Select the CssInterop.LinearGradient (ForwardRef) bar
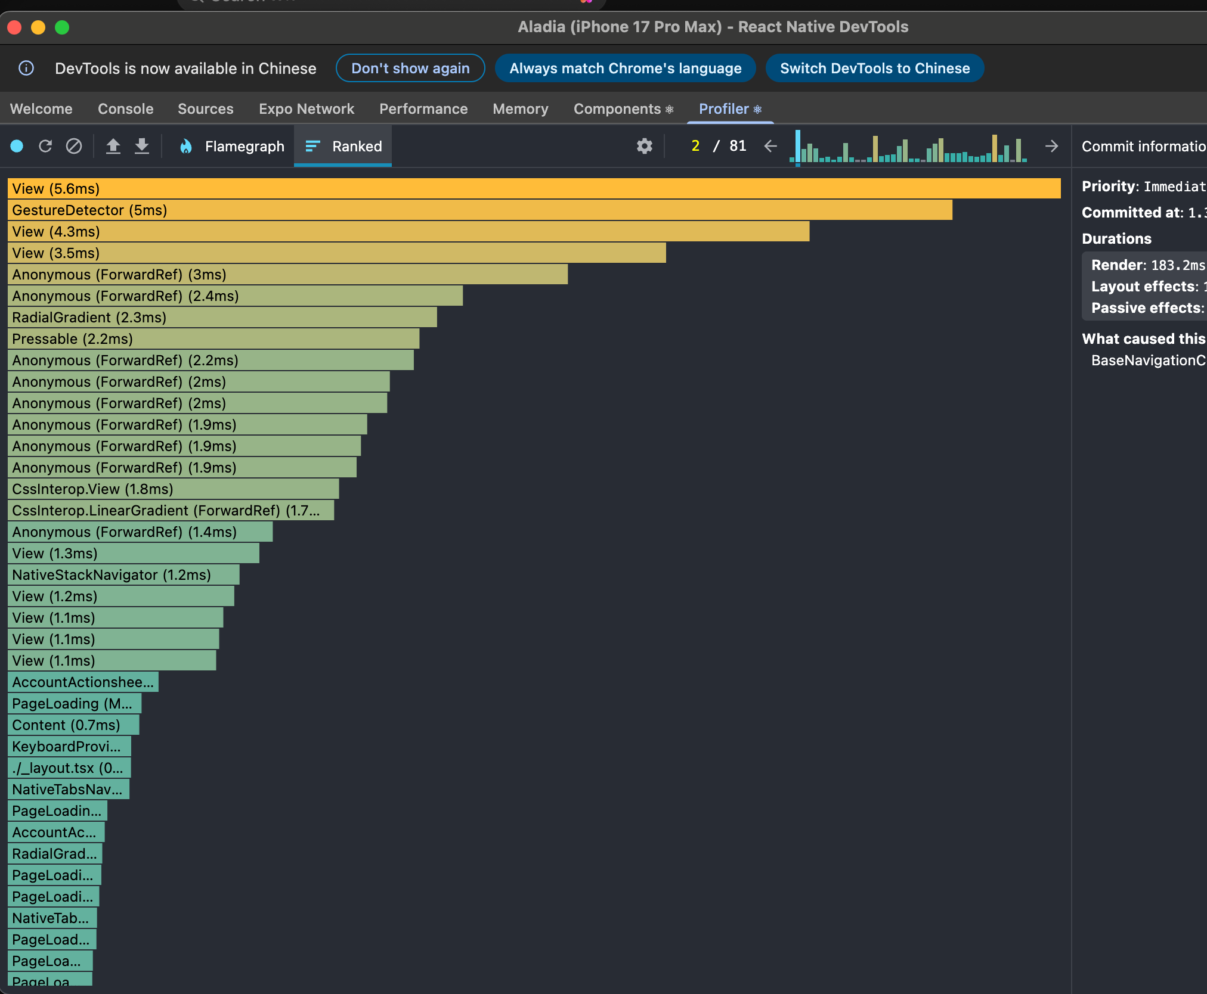The width and height of the screenshot is (1207, 994). [x=171, y=511]
